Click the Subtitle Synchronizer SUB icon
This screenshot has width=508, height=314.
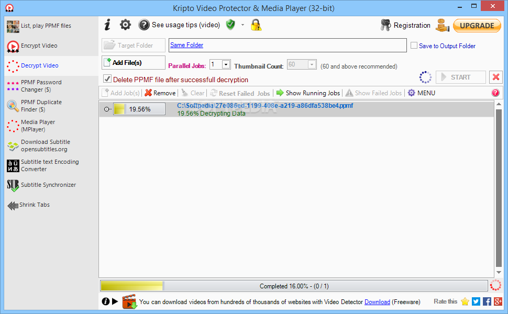click(13, 185)
